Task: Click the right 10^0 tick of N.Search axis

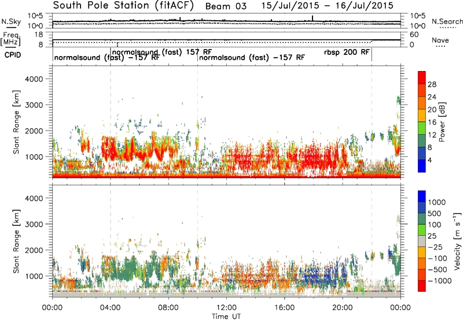Action: (417, 26)
